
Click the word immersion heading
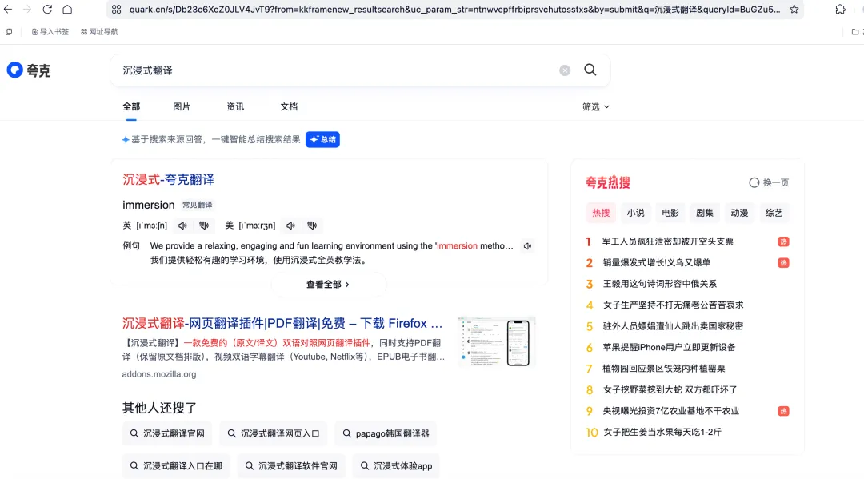[148, 205]
